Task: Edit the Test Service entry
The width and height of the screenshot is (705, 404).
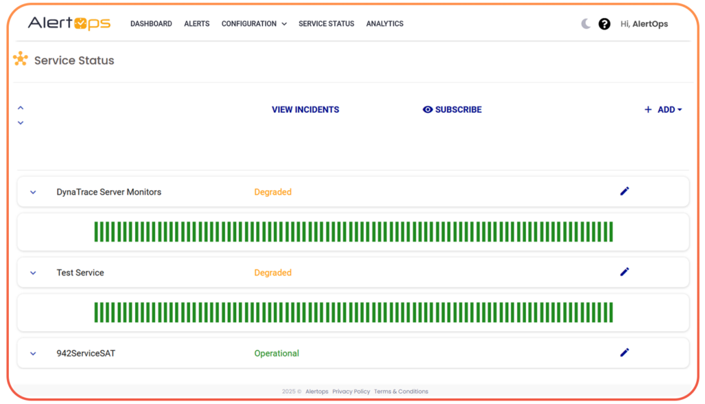Action: 624,271
